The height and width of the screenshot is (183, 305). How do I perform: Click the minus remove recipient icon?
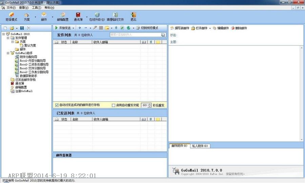[86, 28]
